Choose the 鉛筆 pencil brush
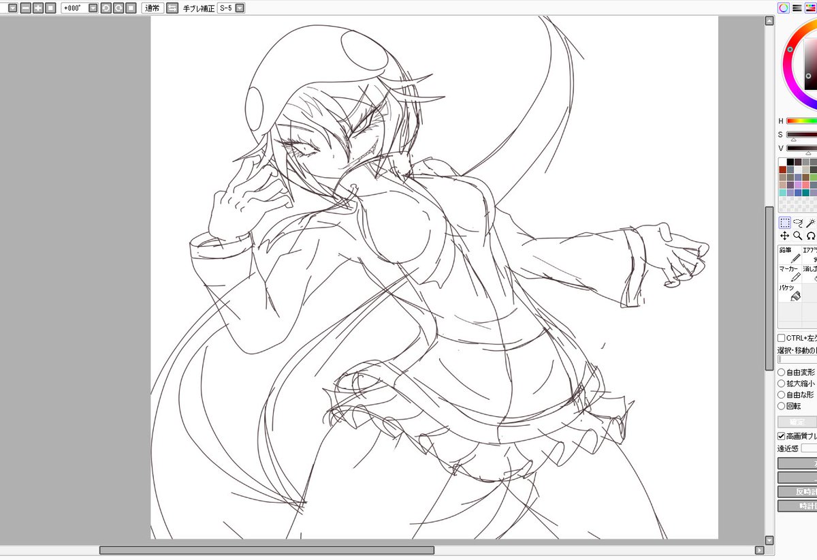The height and width of the screenshot is (560, 817). tap(790, 255)
